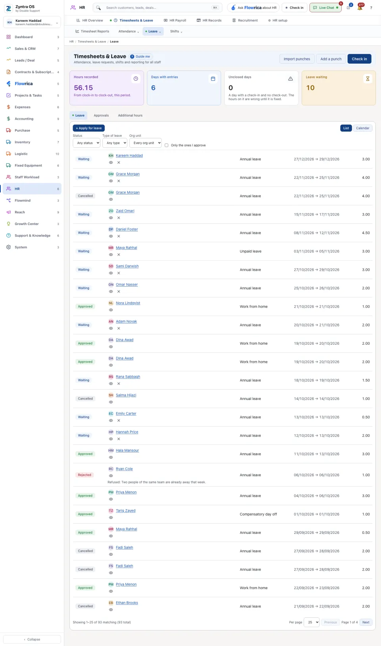Open the notifications bell icon
Image resolution: width=381 pixels, height=646 pixels.
tap(360, 8)
